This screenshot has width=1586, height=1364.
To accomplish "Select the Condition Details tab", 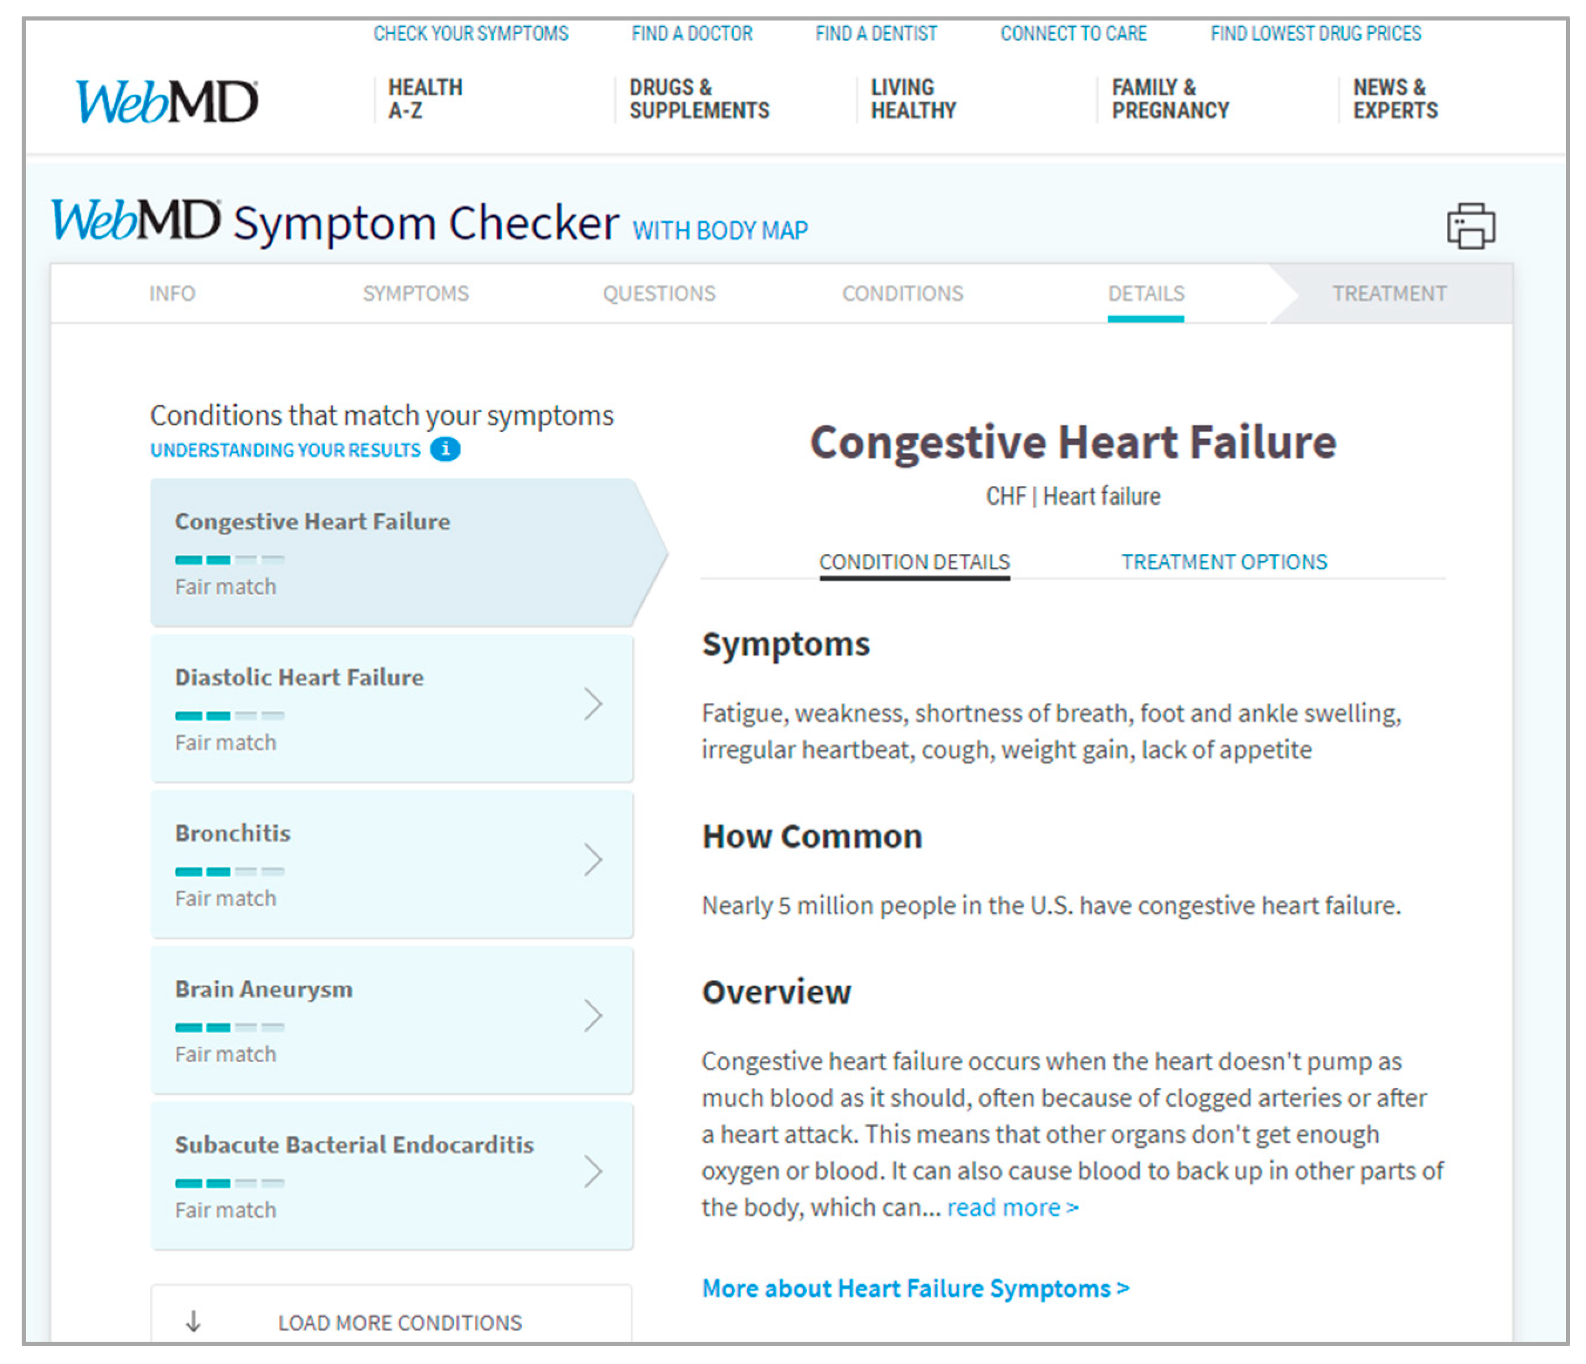I will [914, 562].
